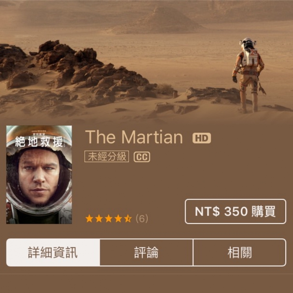Show the 相關 related tab

pos(240,252)
